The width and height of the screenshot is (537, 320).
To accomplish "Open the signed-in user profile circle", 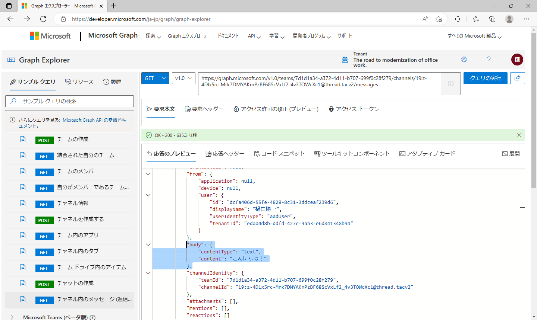I will (517, 60).
